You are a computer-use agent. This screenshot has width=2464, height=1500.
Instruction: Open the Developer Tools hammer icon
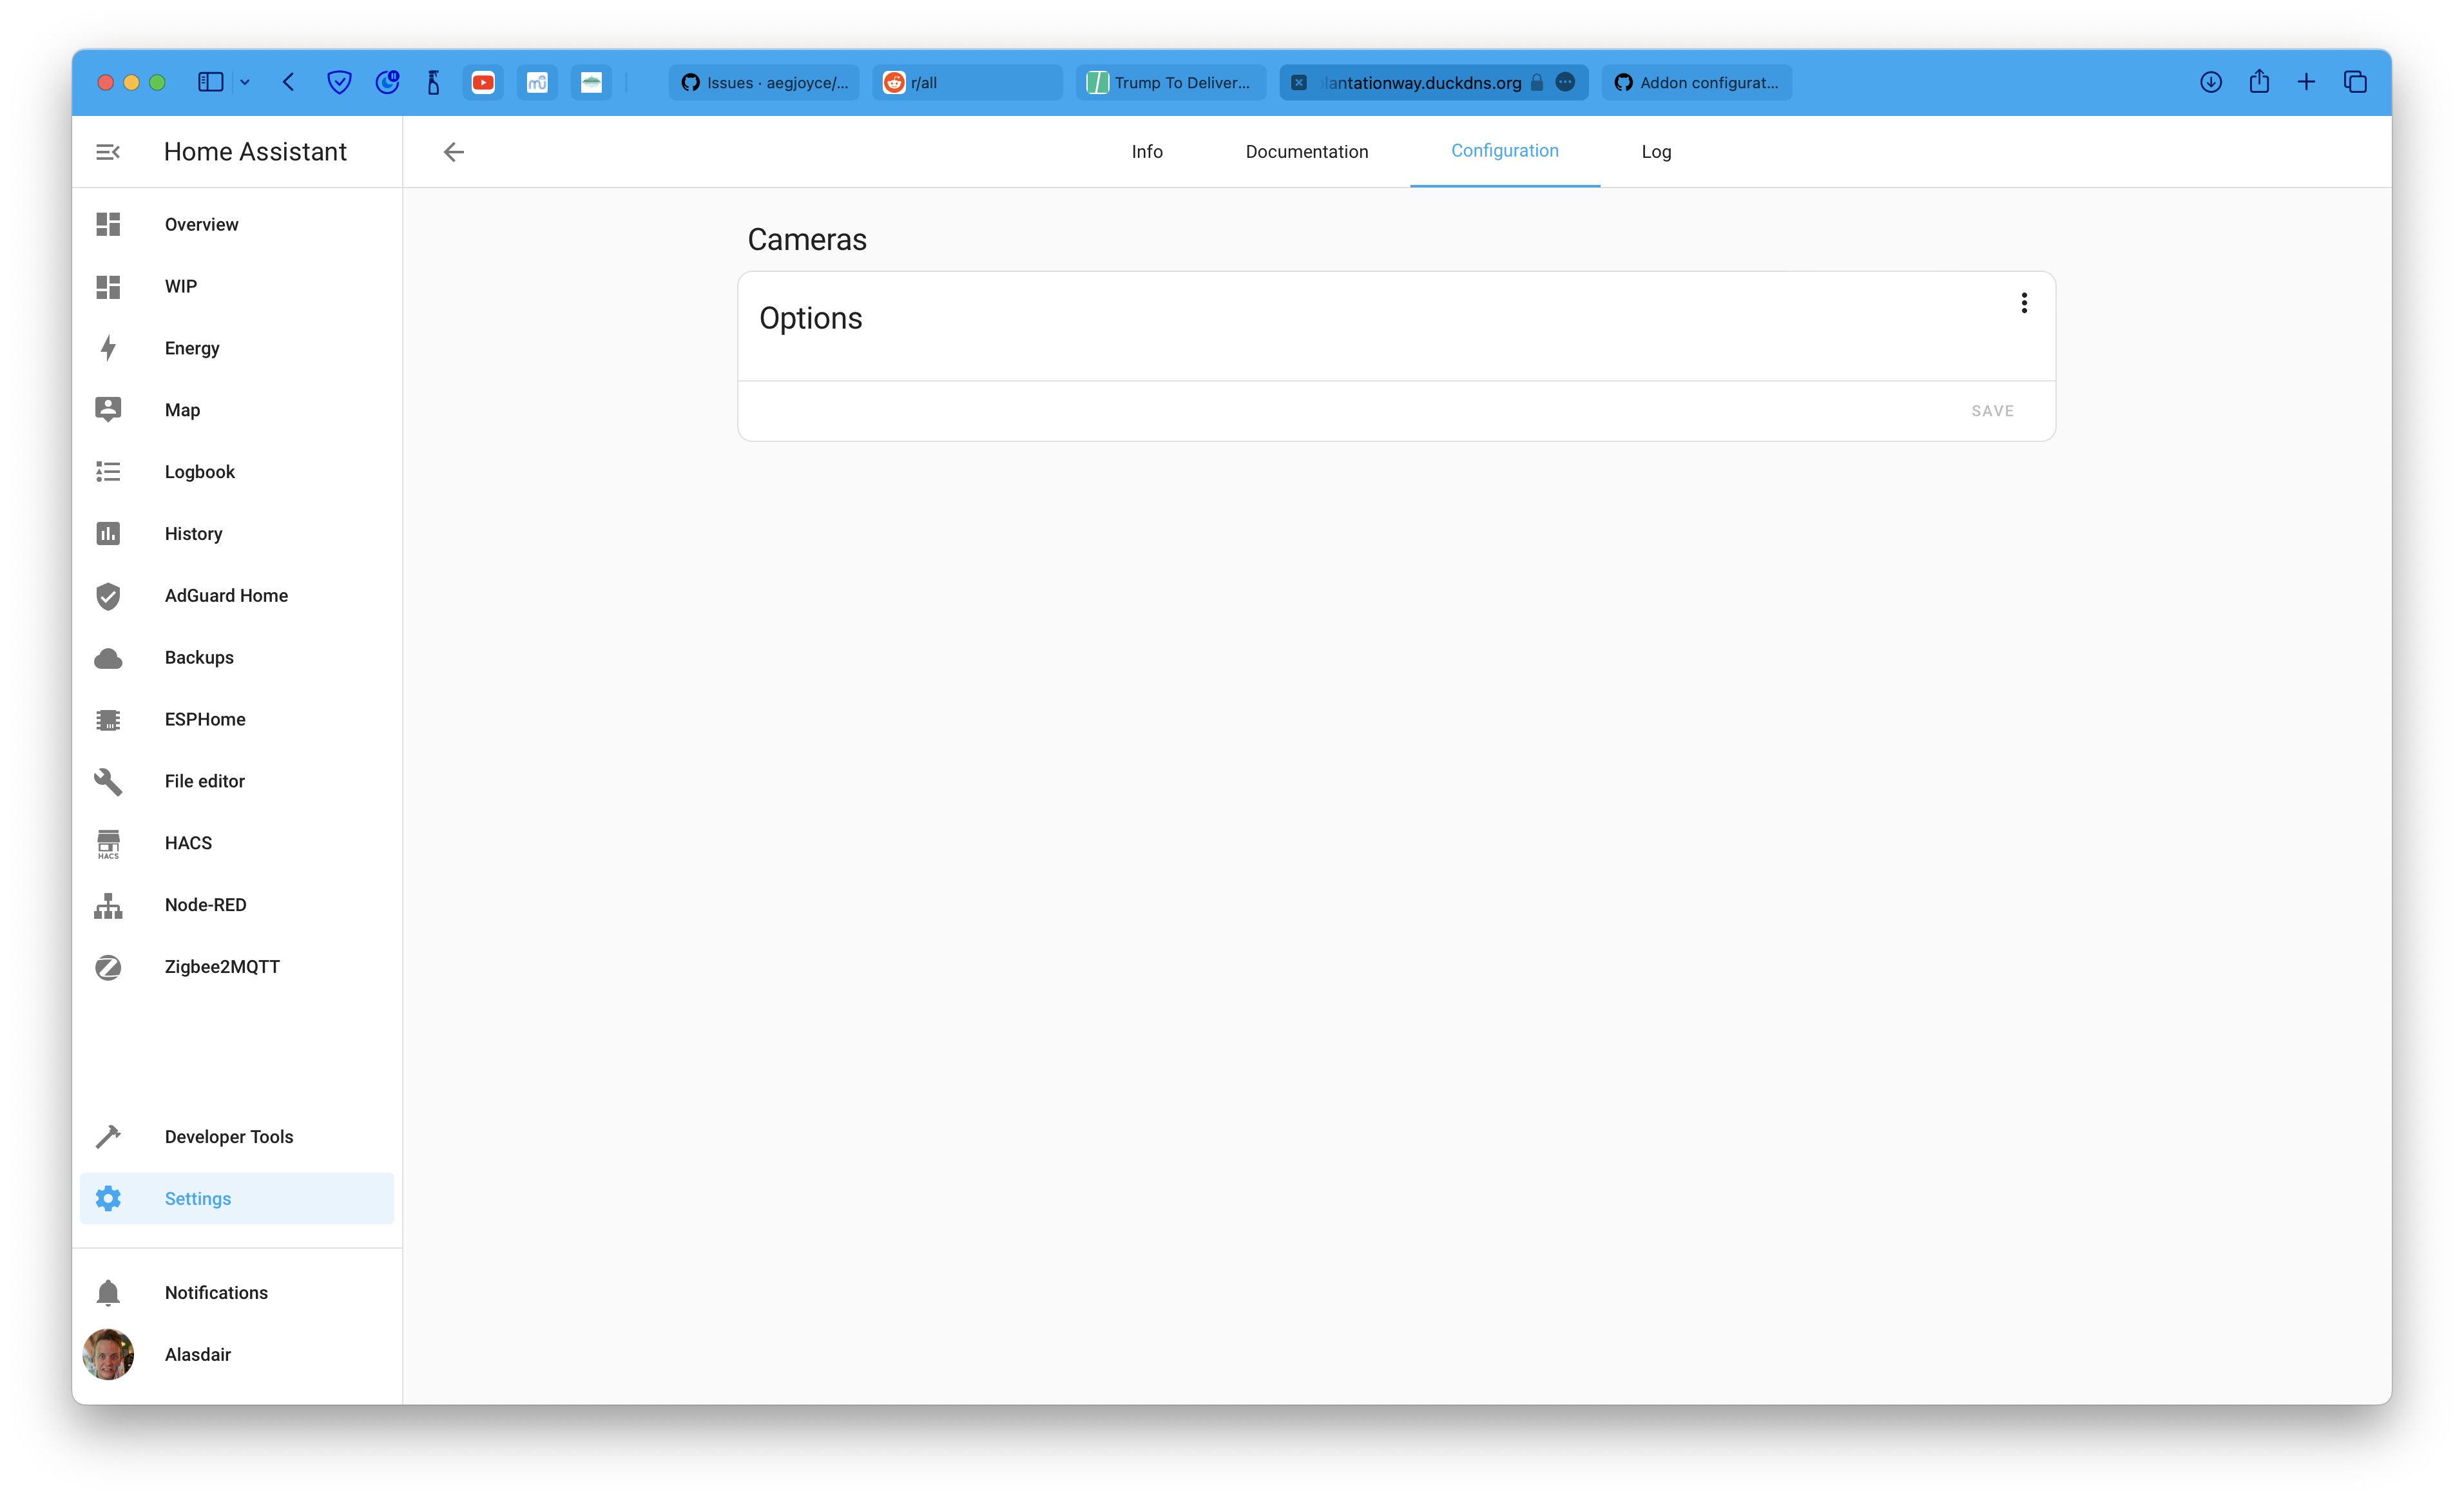tap(108, 1136)
